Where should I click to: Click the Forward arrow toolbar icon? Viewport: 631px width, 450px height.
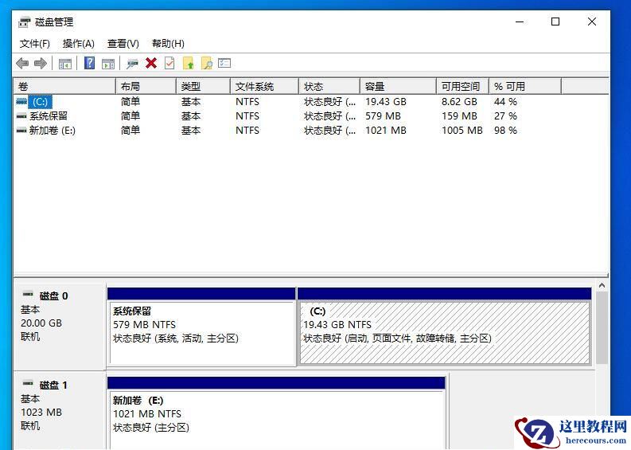tap(41, 63)
